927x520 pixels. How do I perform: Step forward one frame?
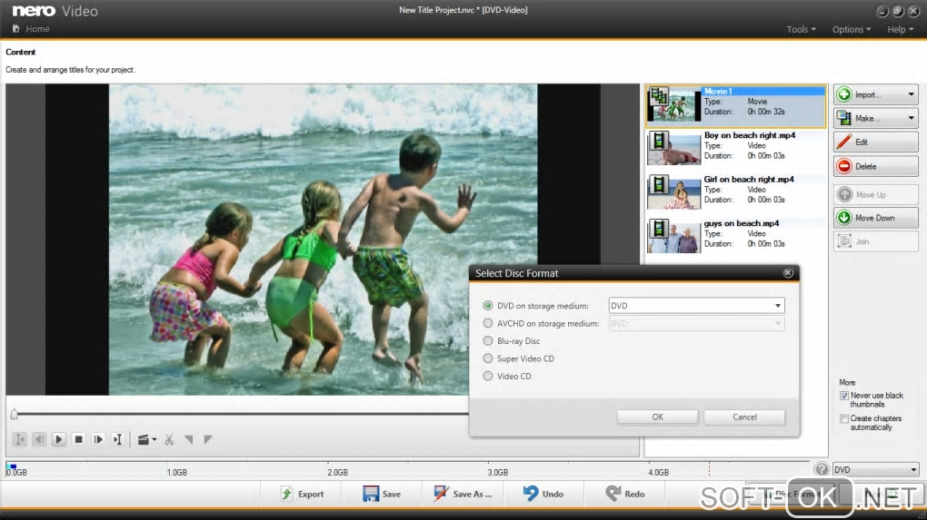tap(98, 439)
